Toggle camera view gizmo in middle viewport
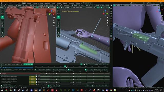This screenshot has height=92, width=164. tap(108, 23)
